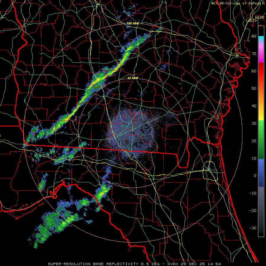Click the 0 value on reflectivity scale
266x266 pixels.
click(x=255, y=176)
